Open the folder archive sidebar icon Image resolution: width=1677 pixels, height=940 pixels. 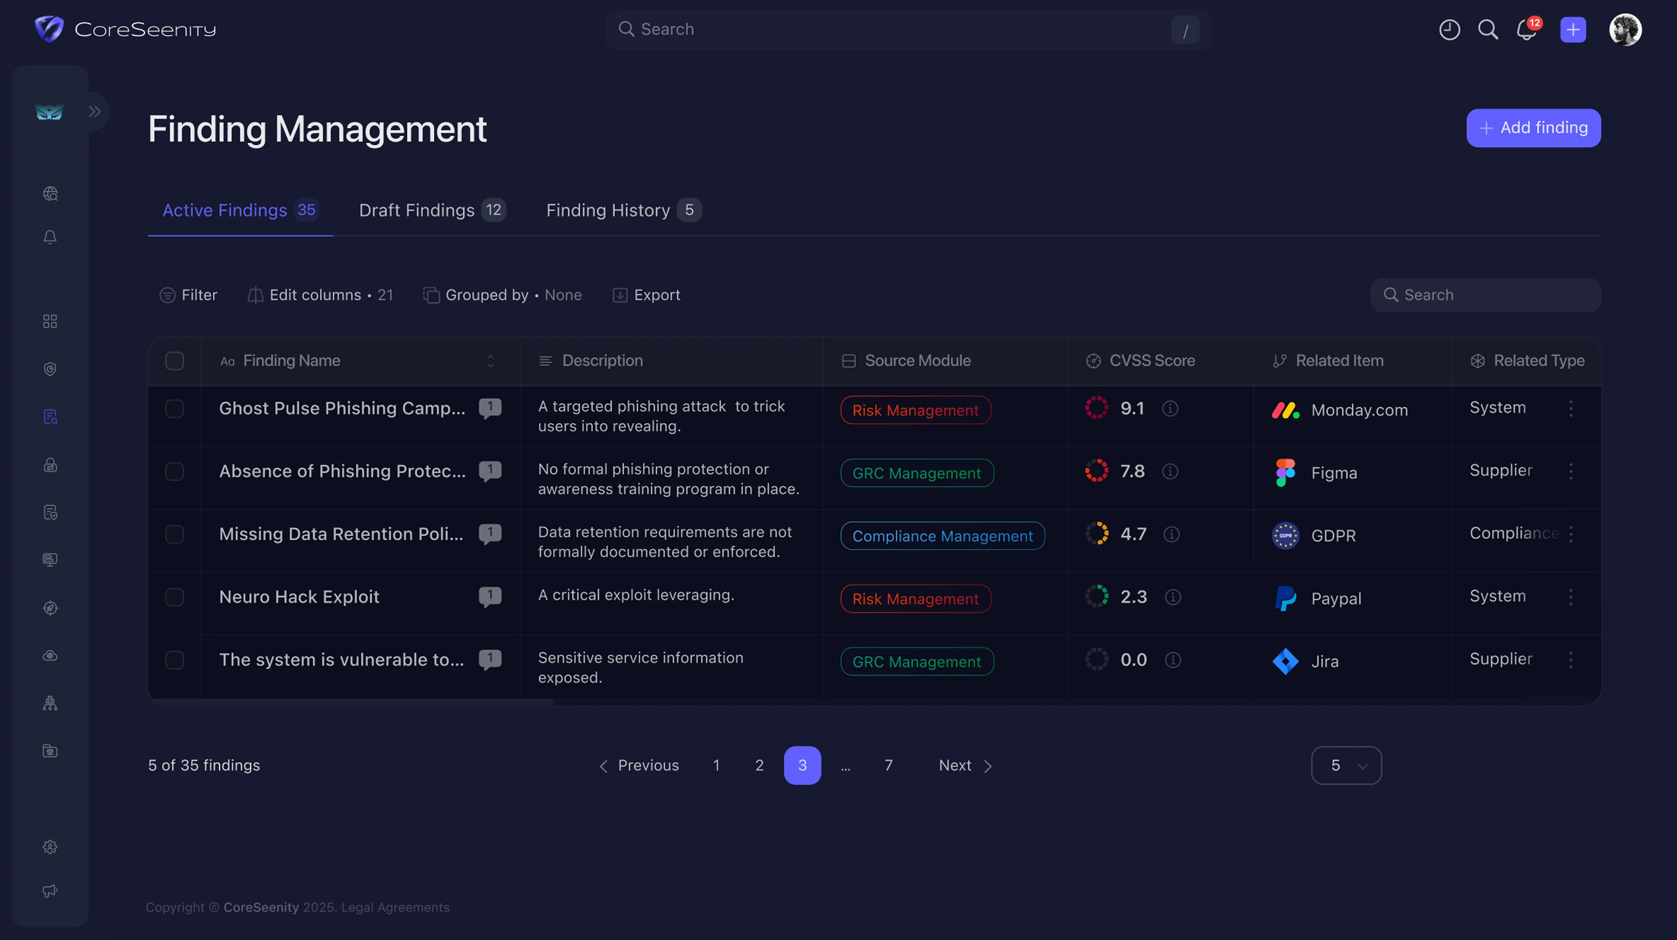[50, 751]
